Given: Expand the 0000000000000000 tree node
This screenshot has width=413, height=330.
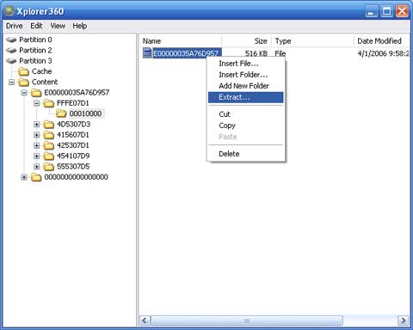Looking at the screenshot, I should 24,178.
